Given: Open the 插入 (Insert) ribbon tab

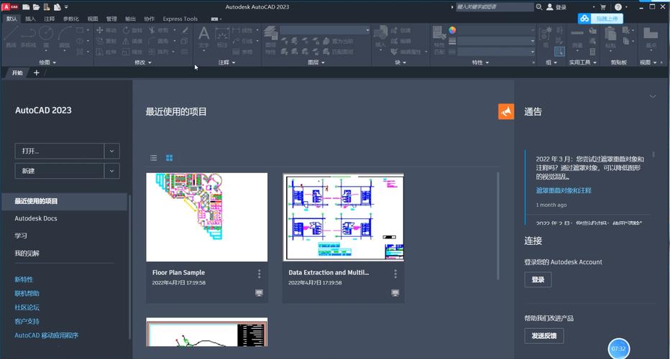Looking at the screenshot, I should [30, 19].
